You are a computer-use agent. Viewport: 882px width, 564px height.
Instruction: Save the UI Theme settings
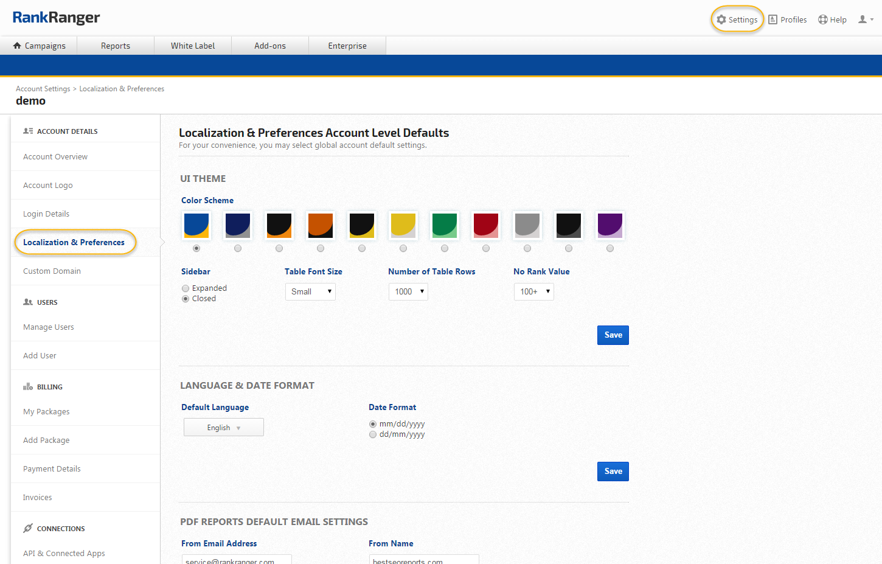pyautogui.click(x=613, y=335)
